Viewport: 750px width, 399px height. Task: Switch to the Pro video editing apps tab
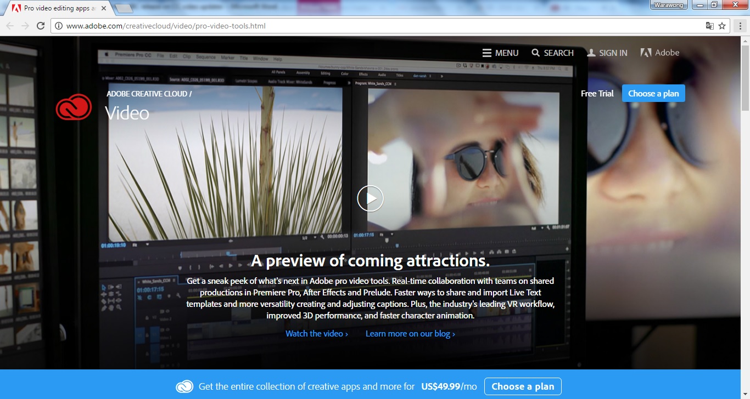pos(55,8)
